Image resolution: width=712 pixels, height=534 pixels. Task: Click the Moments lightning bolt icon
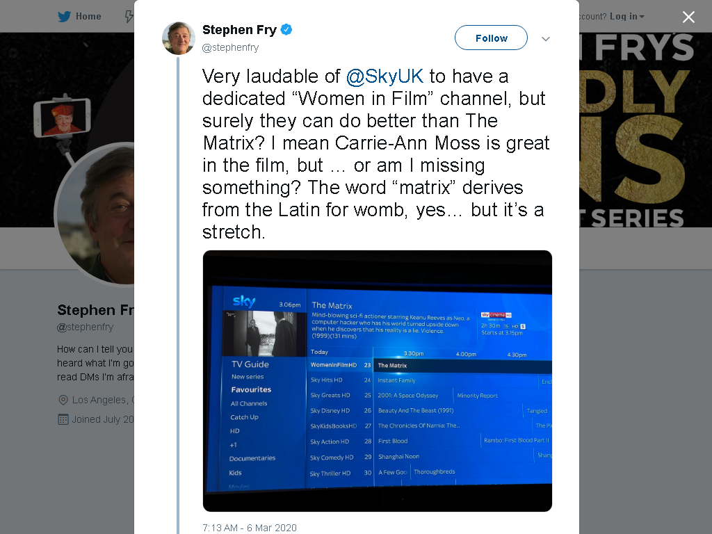point(129,17)
